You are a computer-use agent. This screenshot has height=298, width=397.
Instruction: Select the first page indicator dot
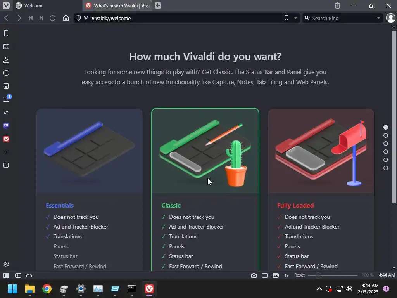tap(386, 127)
